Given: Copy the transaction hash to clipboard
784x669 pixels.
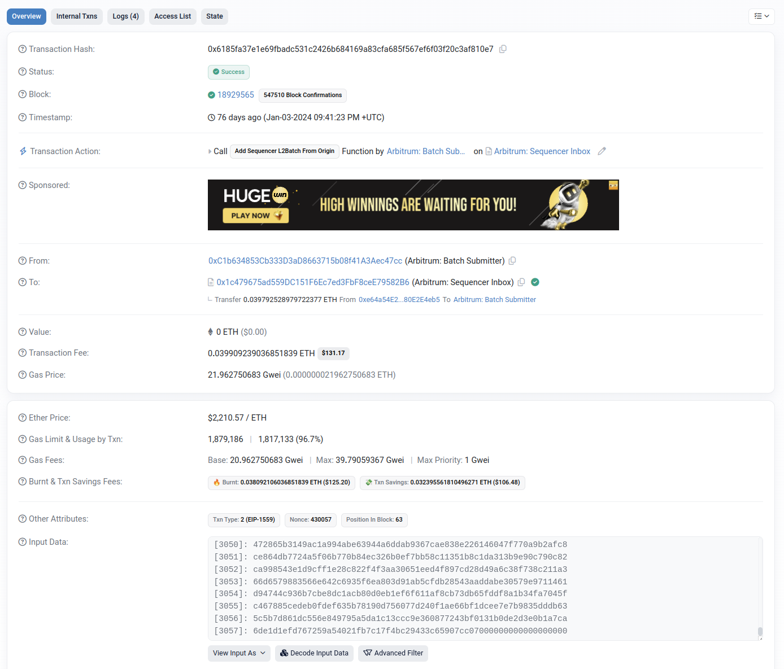Looking at the screenshot, I should [503, 49].
